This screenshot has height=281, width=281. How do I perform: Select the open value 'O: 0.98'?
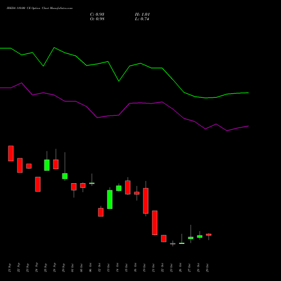click(x=97, y=19)
